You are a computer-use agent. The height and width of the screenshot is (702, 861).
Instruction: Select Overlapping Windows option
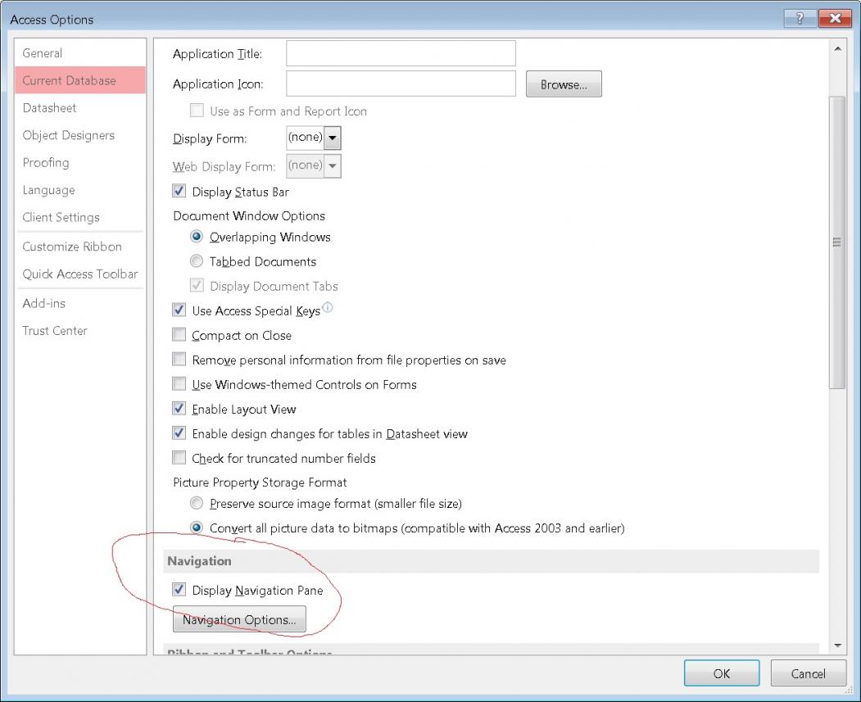[x=196, y=237]
